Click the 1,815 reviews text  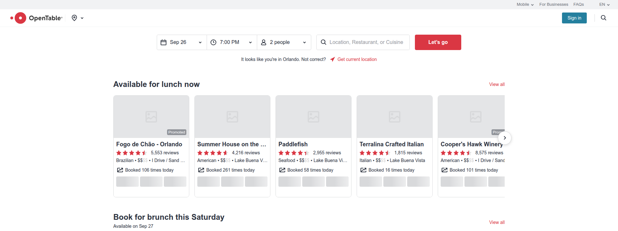tap(408, 153)
